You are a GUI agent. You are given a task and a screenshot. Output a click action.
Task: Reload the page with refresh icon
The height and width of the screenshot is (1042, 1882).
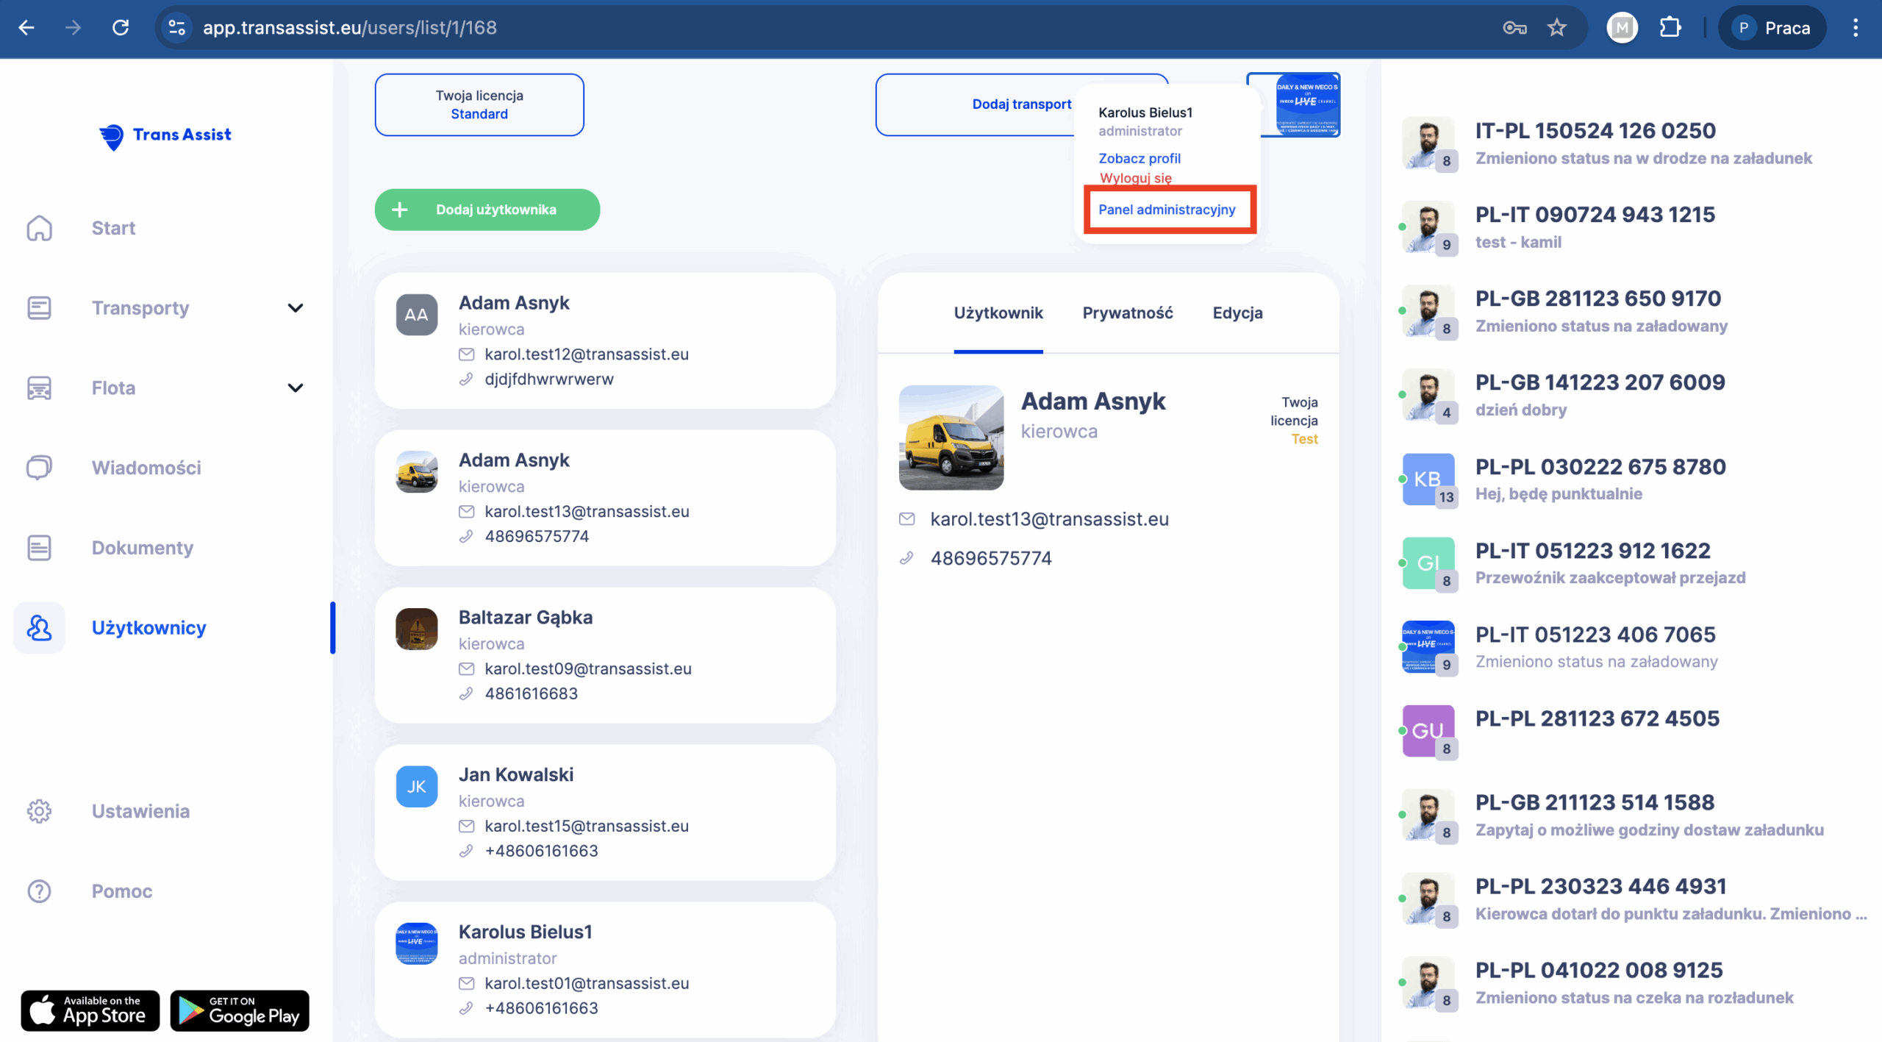click(121, 28)
